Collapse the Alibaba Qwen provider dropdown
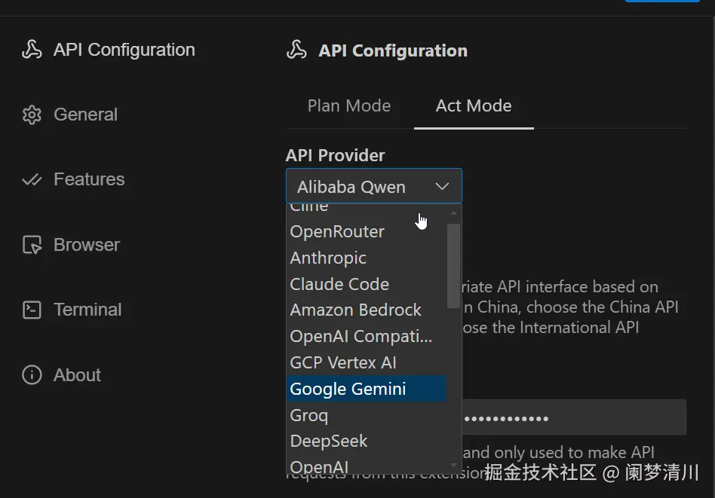715x498 pixels. point(374,186)
